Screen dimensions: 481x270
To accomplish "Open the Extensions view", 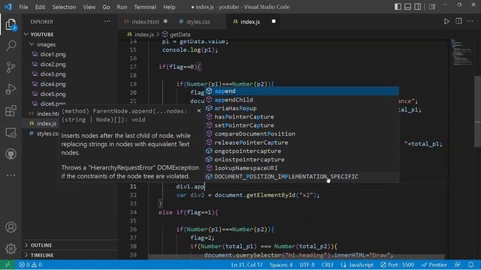I will click(x=11, y=111).
